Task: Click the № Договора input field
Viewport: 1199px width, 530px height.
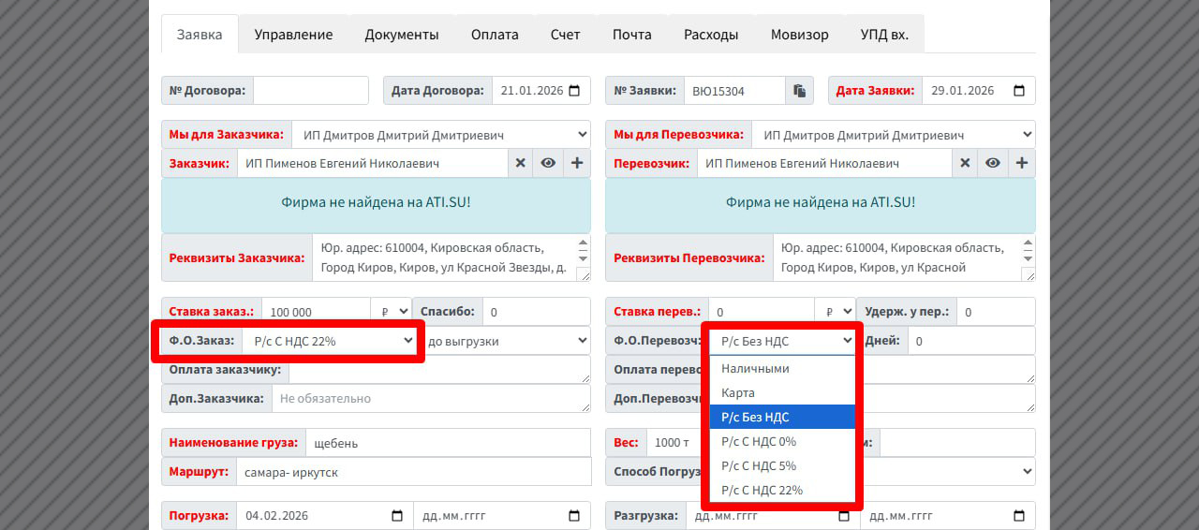Action: click(311, 91)
